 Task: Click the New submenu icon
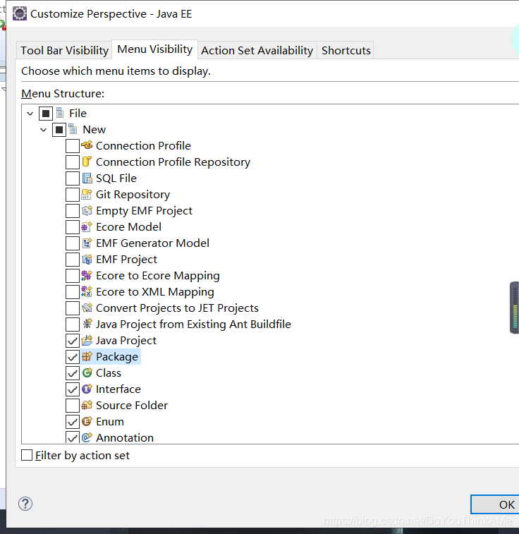click(73, 129)
